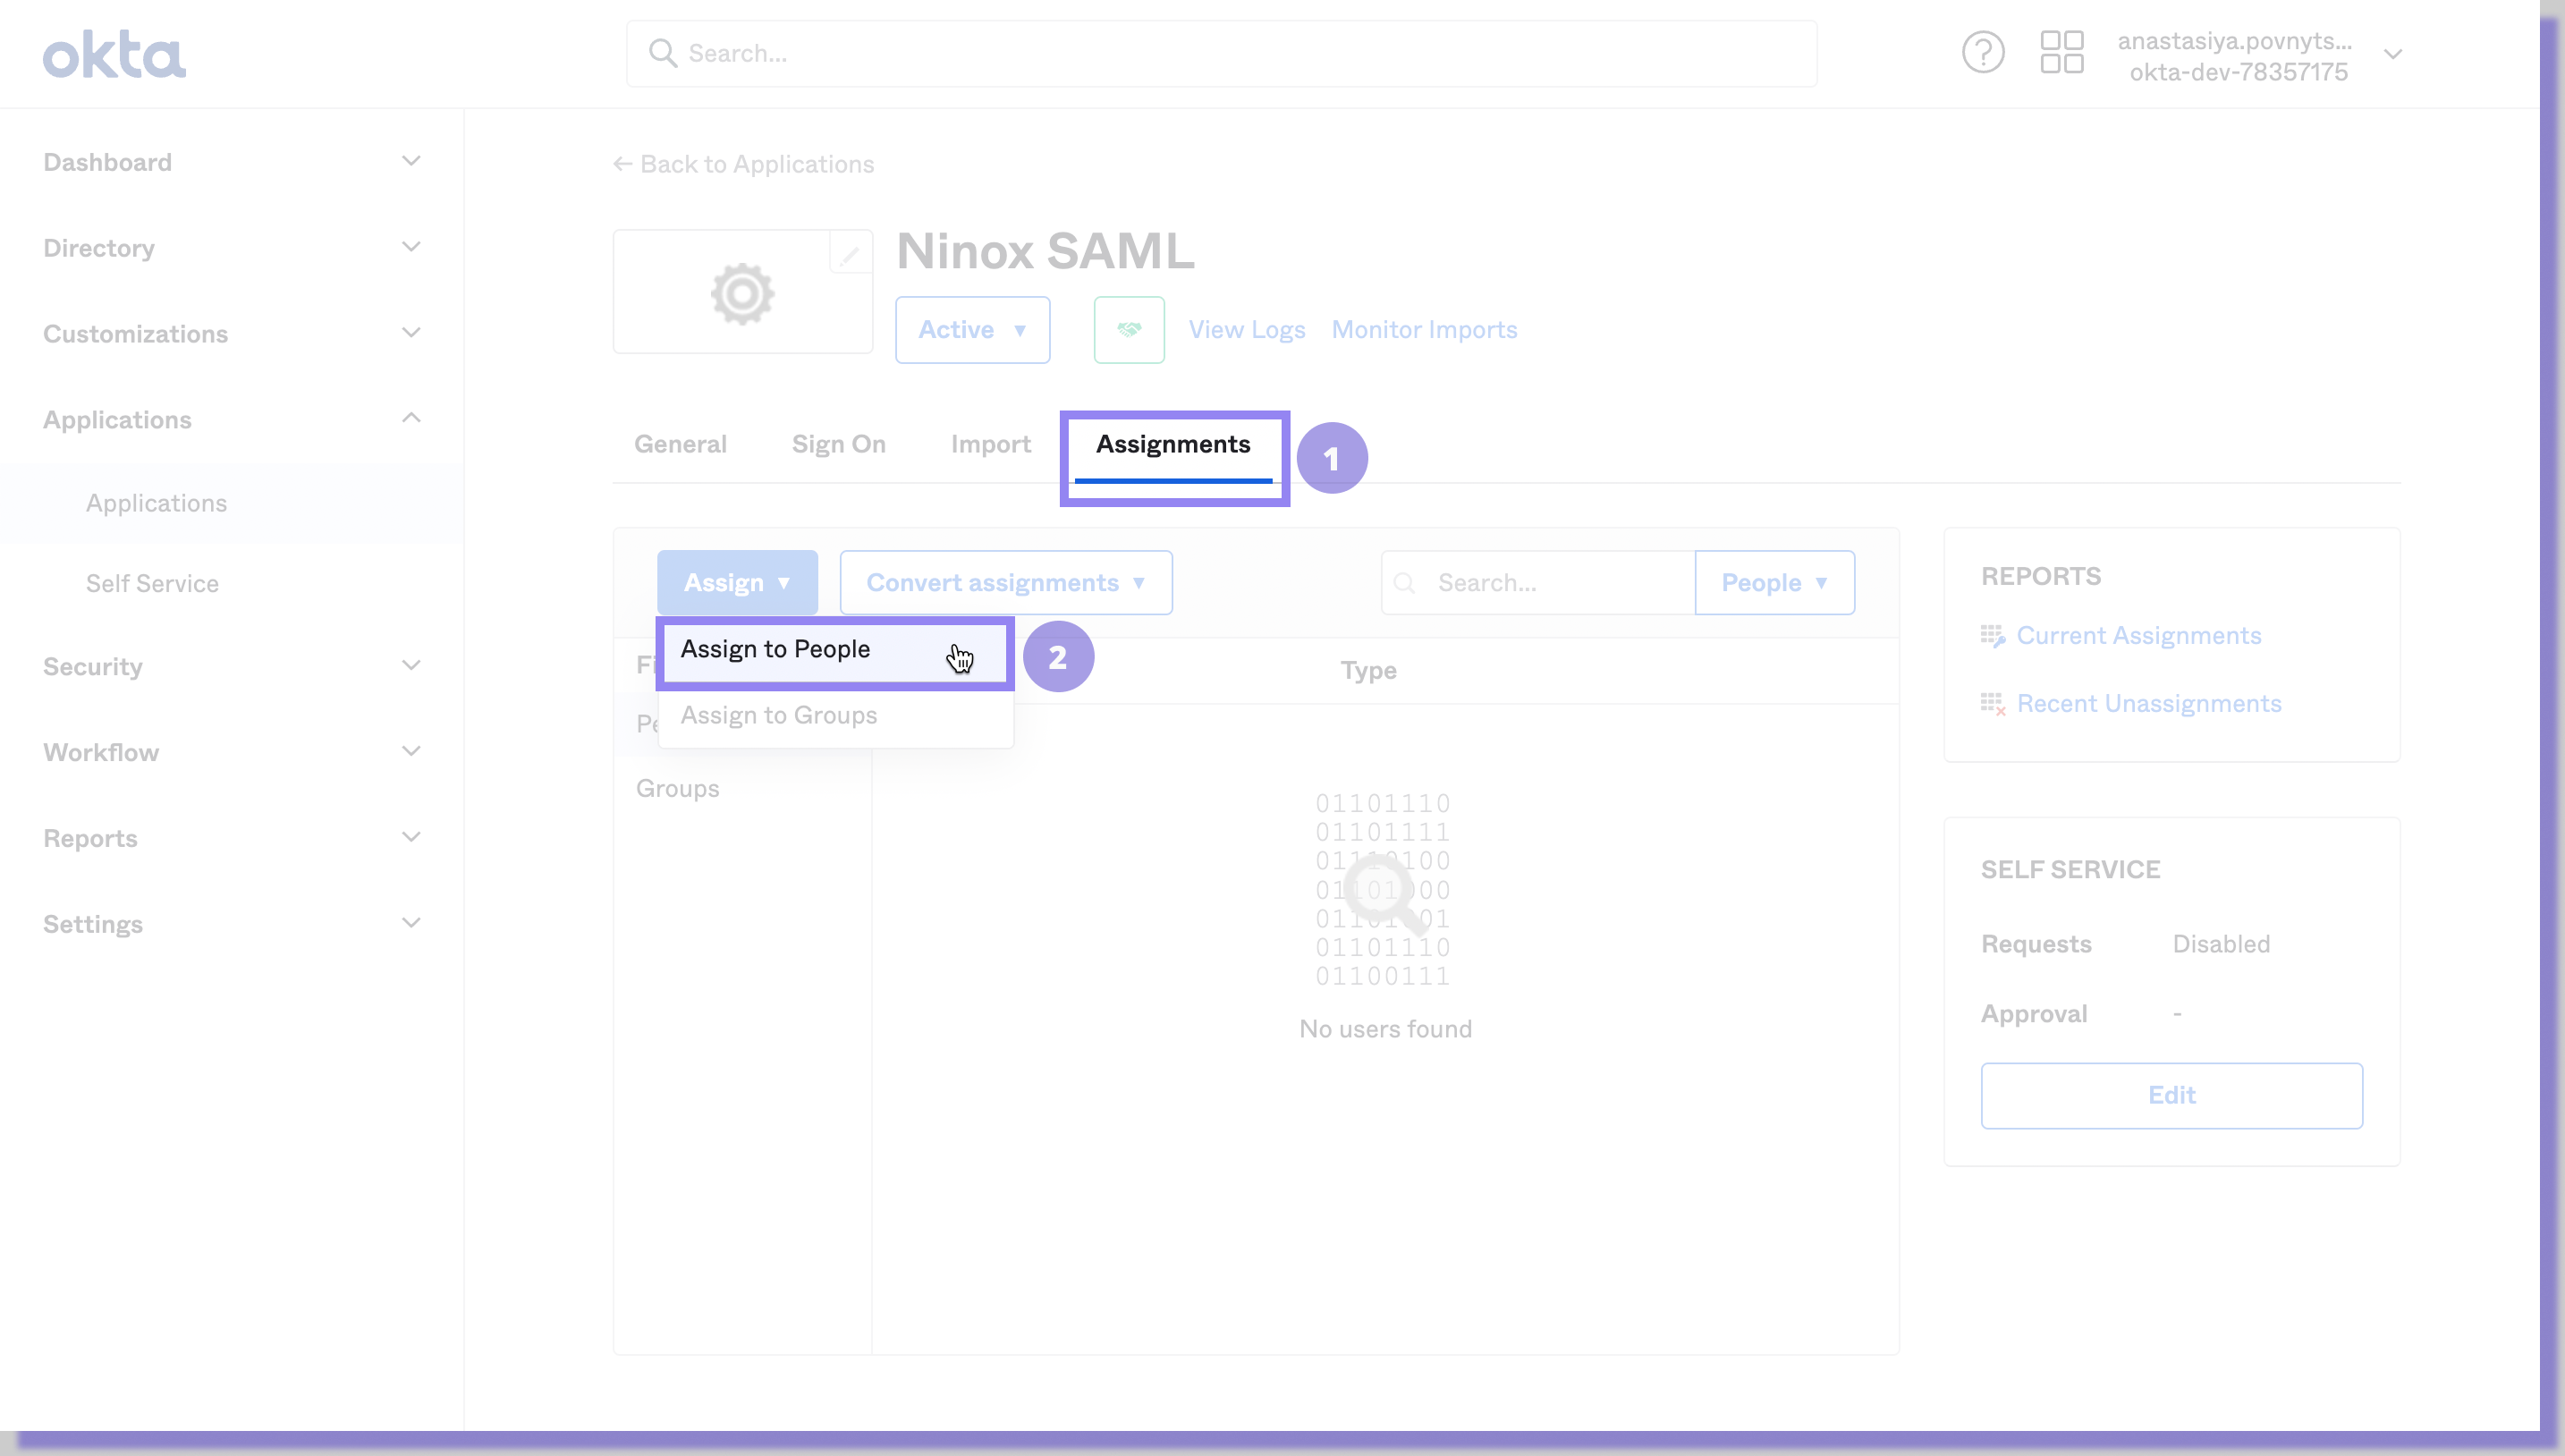Open the apps grid icon
Image resolution: width=2565 pixels, height=1456 pixels.
pos(2061,53)
